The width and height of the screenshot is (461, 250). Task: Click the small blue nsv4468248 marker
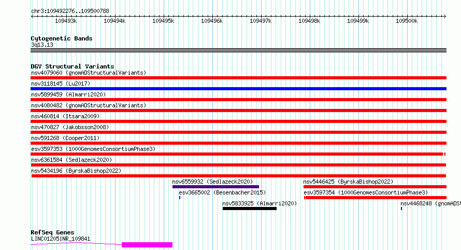[401, 209]
